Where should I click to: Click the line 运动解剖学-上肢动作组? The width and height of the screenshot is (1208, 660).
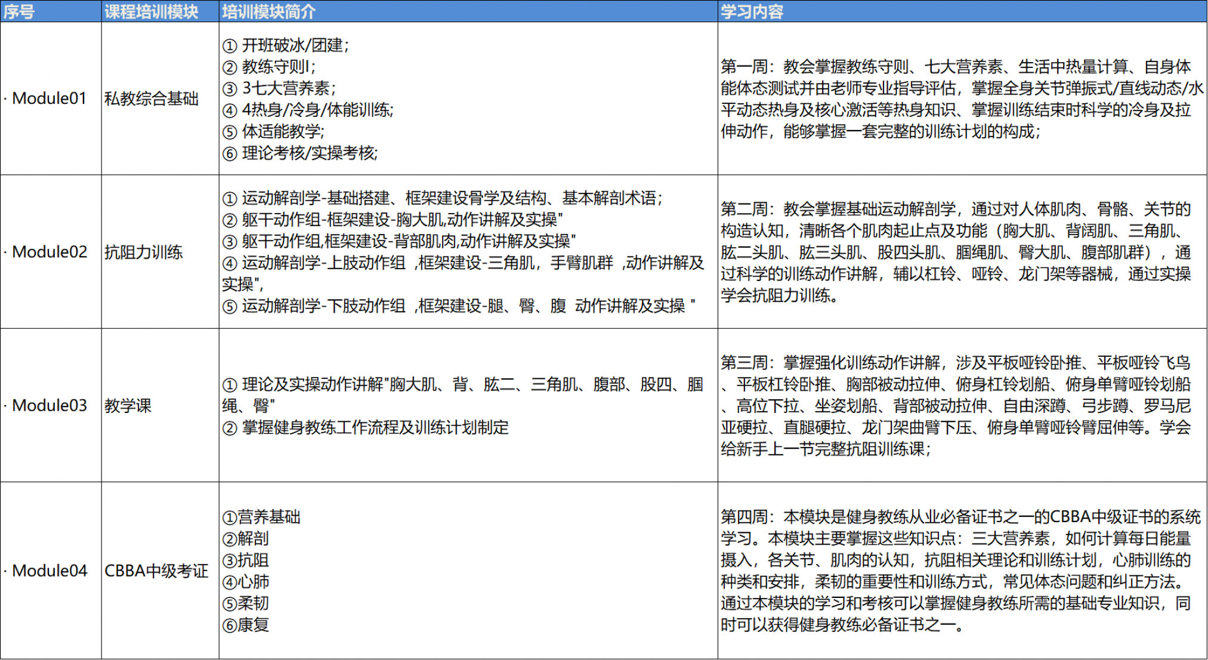[x=464, y=273]
